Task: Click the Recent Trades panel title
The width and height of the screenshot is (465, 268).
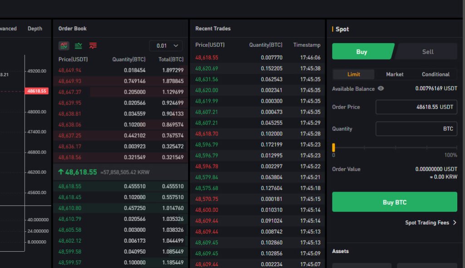Action: [213, 29]
